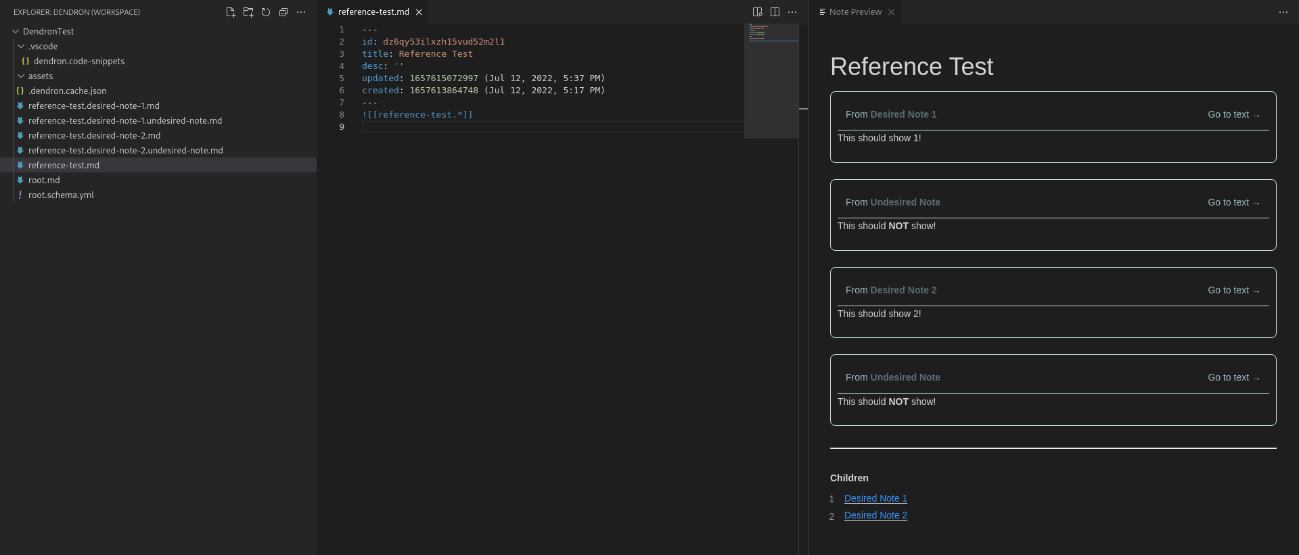
Task: Select the Note Preview tab
Action: 854,12
